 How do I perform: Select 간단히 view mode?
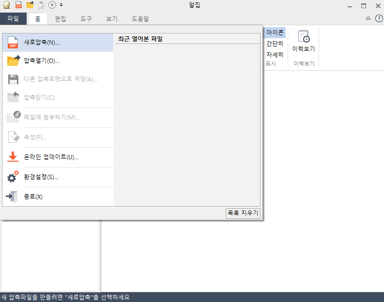coord(275,44)
